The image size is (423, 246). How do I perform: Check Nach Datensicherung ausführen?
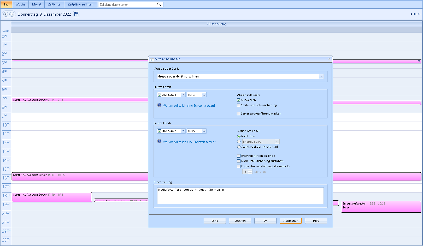pyautogui.click(x=239, y=161)
